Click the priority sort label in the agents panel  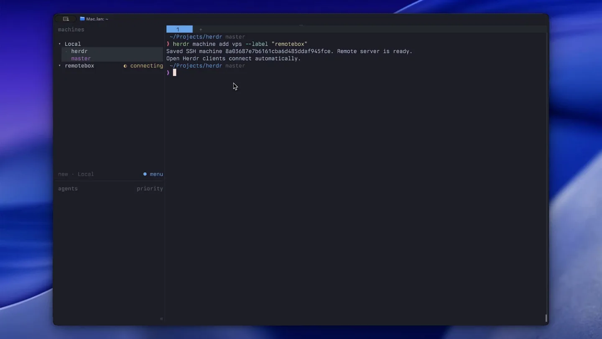click(150, 189)
